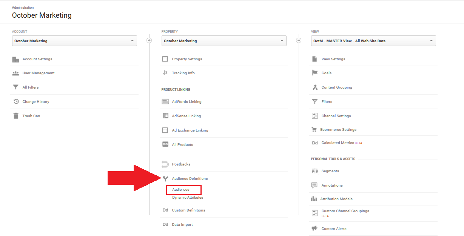The height and width of the screenshot is (236, 464).
Task: Click the Segments icon
Action: point(315,171)
